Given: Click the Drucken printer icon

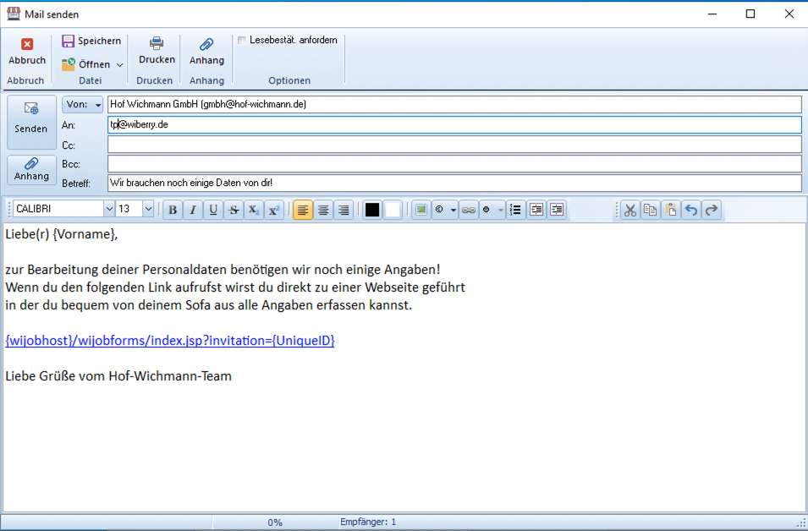Looking at the screenshot, I should [157, 44].
